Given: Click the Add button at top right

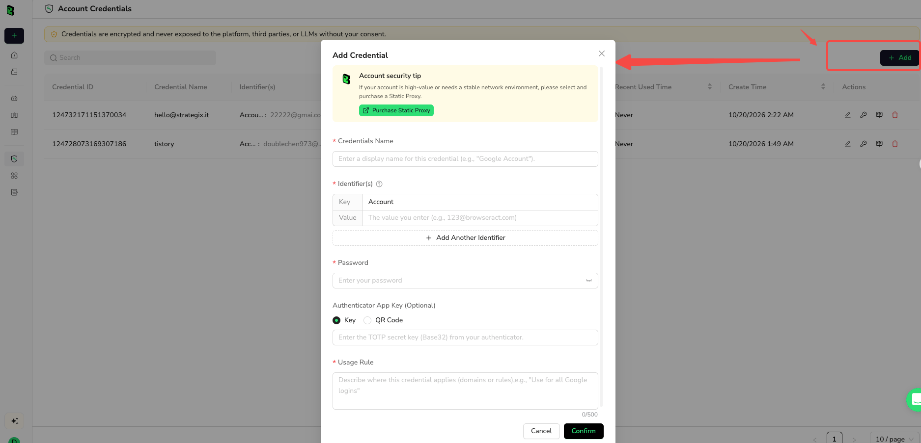Looking at the screenshot, I should [899, 57].
